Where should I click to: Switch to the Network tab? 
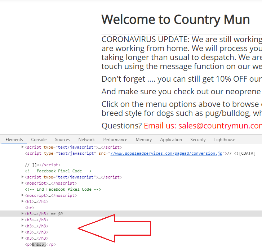86,140
